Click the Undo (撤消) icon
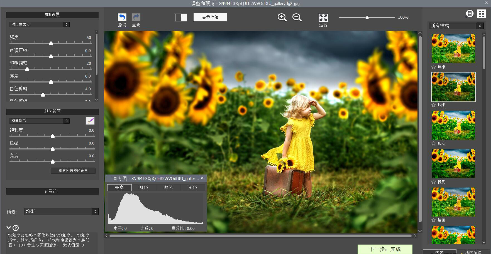491x254 pixels. 123,17
